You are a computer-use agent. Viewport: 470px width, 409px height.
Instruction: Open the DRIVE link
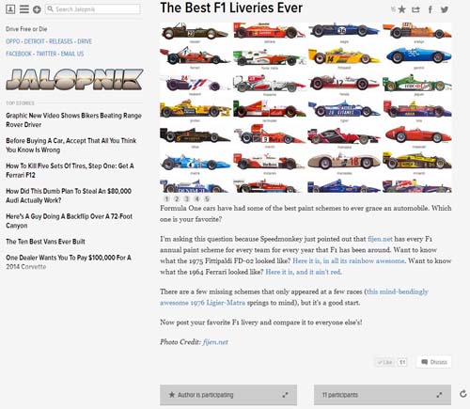[x=85, y=41]
